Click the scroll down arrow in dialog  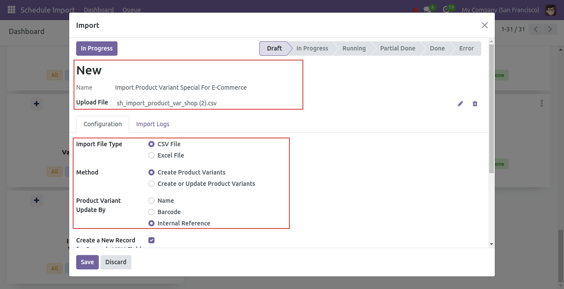[491, 244]
